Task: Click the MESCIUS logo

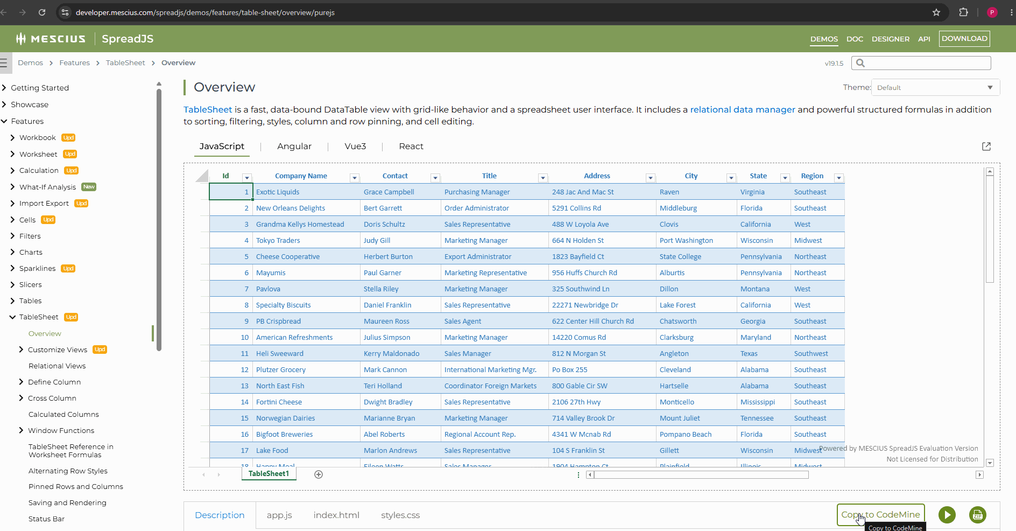Action: pos(51,39)
